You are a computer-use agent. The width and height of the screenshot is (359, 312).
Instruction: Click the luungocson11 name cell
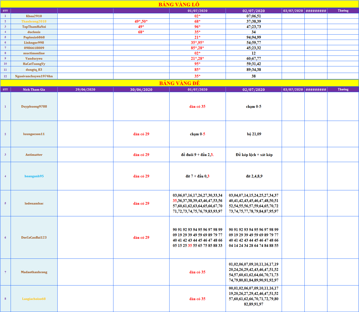point(34,134)
